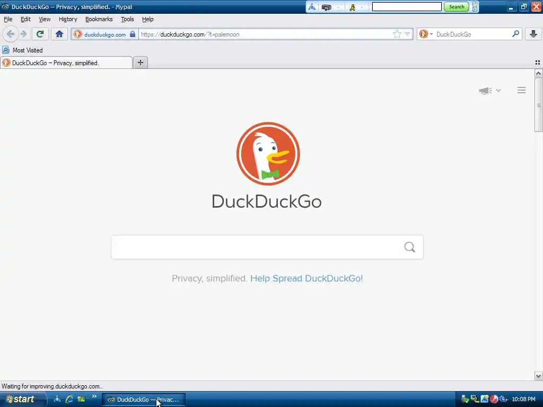Click the DuckDuckGo duck logo
543x407 pixels.
tap(268, 154)
